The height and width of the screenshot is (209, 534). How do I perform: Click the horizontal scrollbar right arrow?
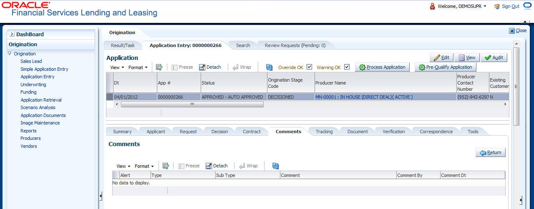pyautogui.click(x=506, y=104)
